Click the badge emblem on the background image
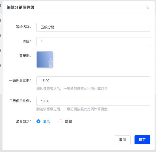This screenshot has width=156, height=152. tap(51, 63)
